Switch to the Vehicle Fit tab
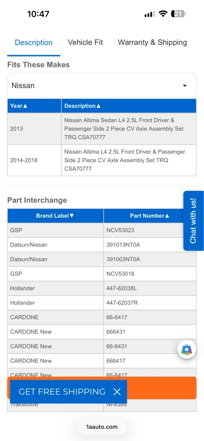The image size is (204, 441). pyautogui.click(x=85, y=43)
